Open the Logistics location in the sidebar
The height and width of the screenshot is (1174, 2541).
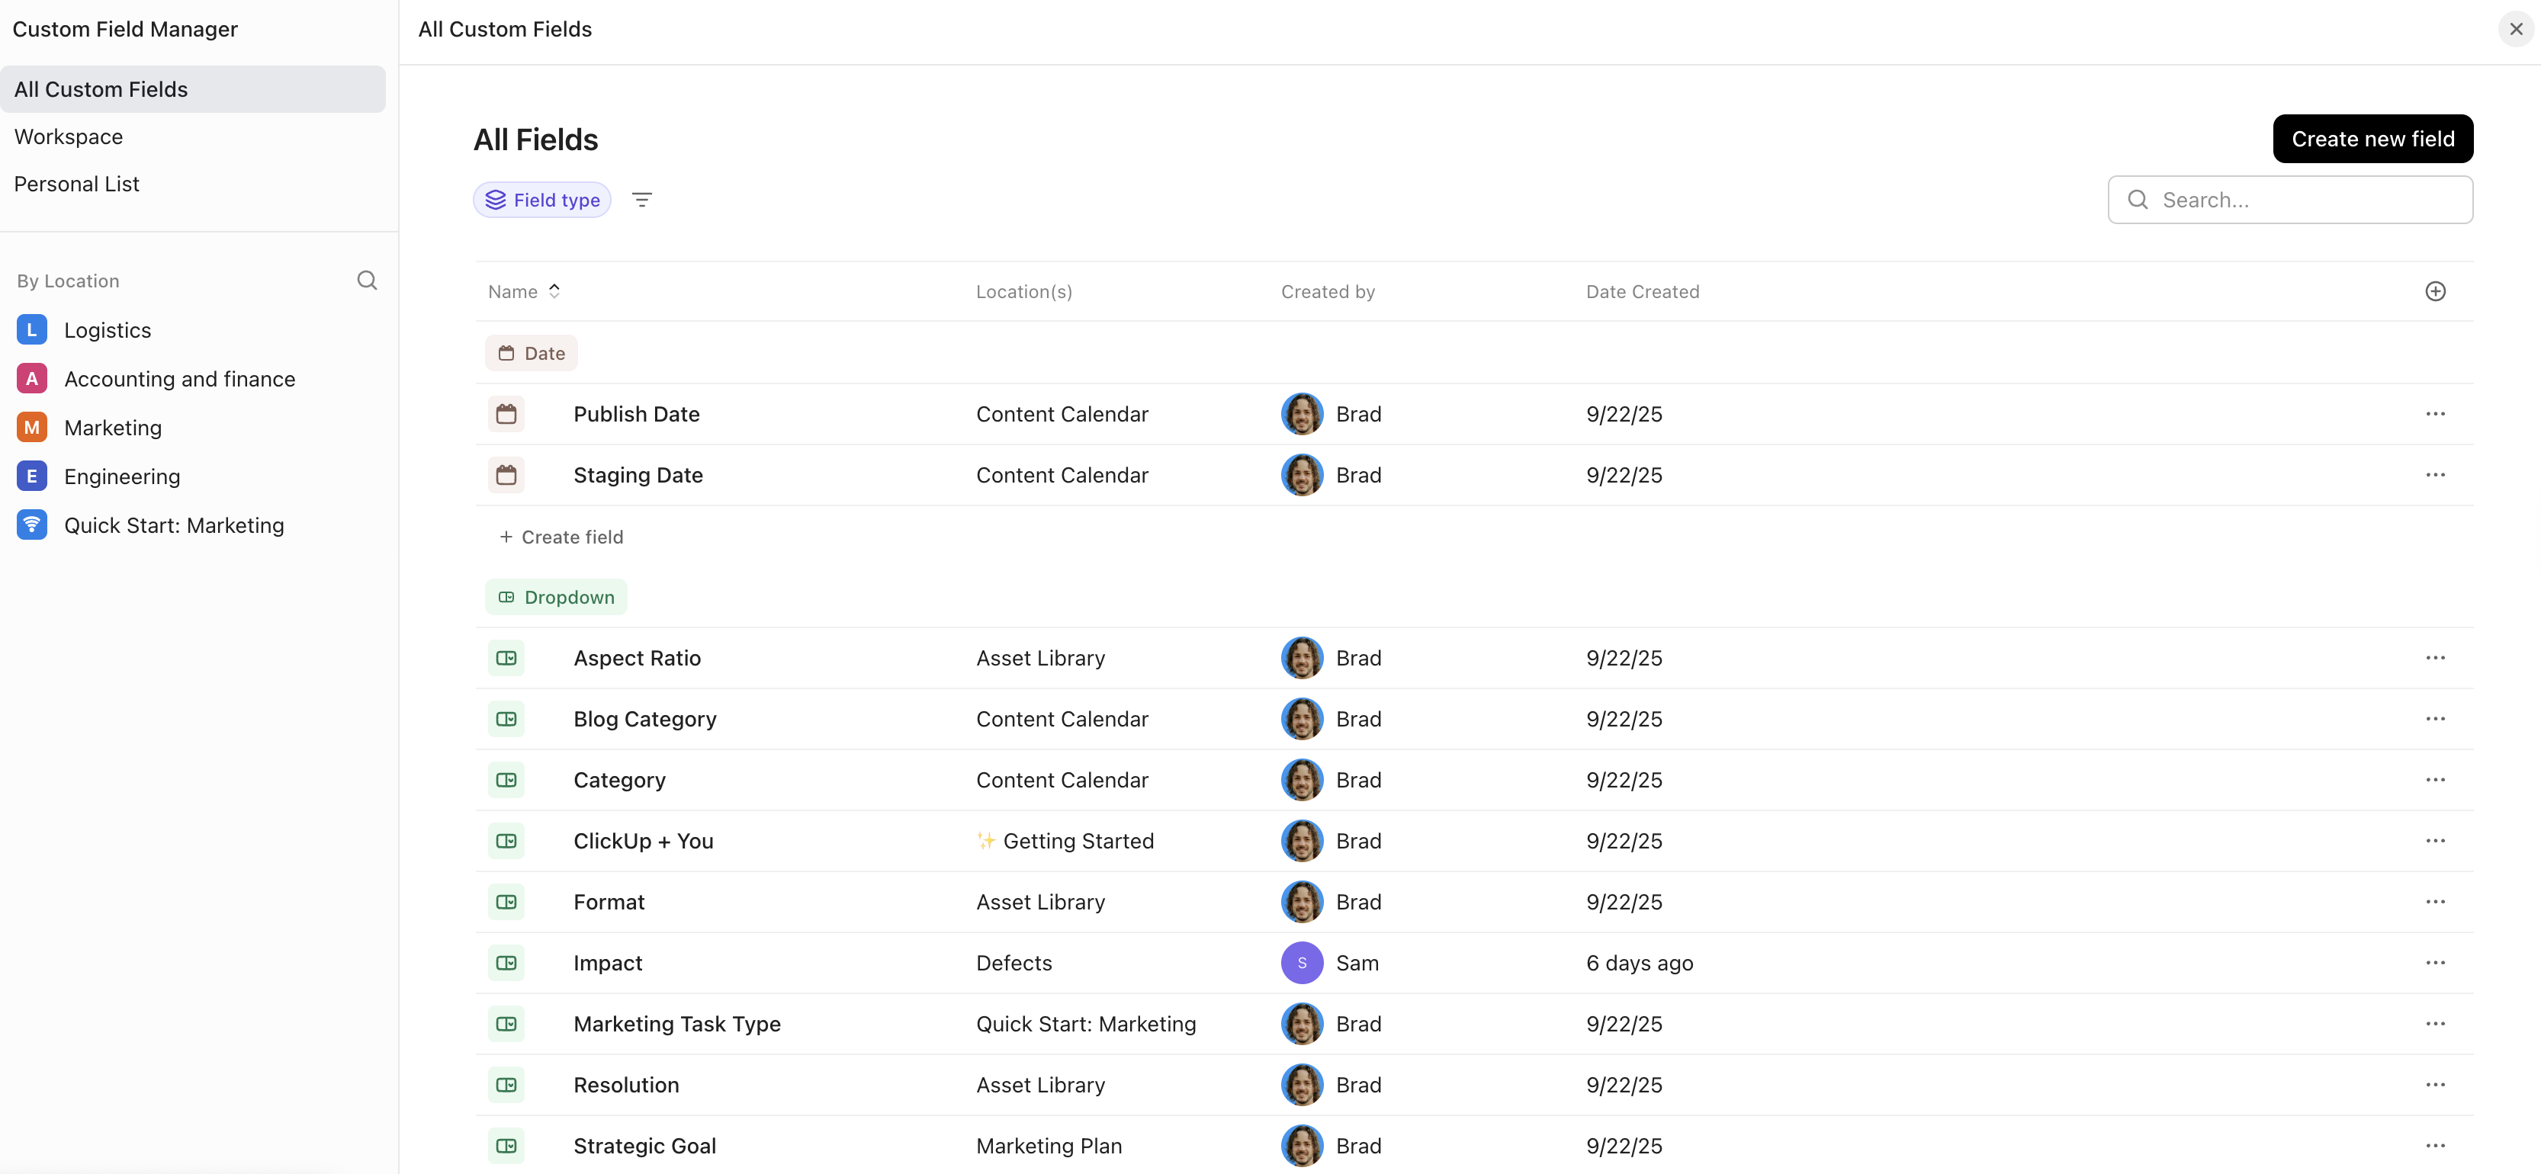click(x=108, y=329)
